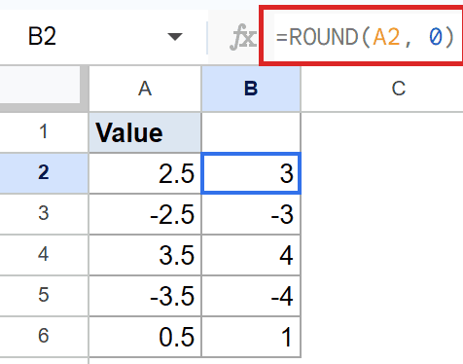Click cell B5 containing -4

click(x=251, y=296)
